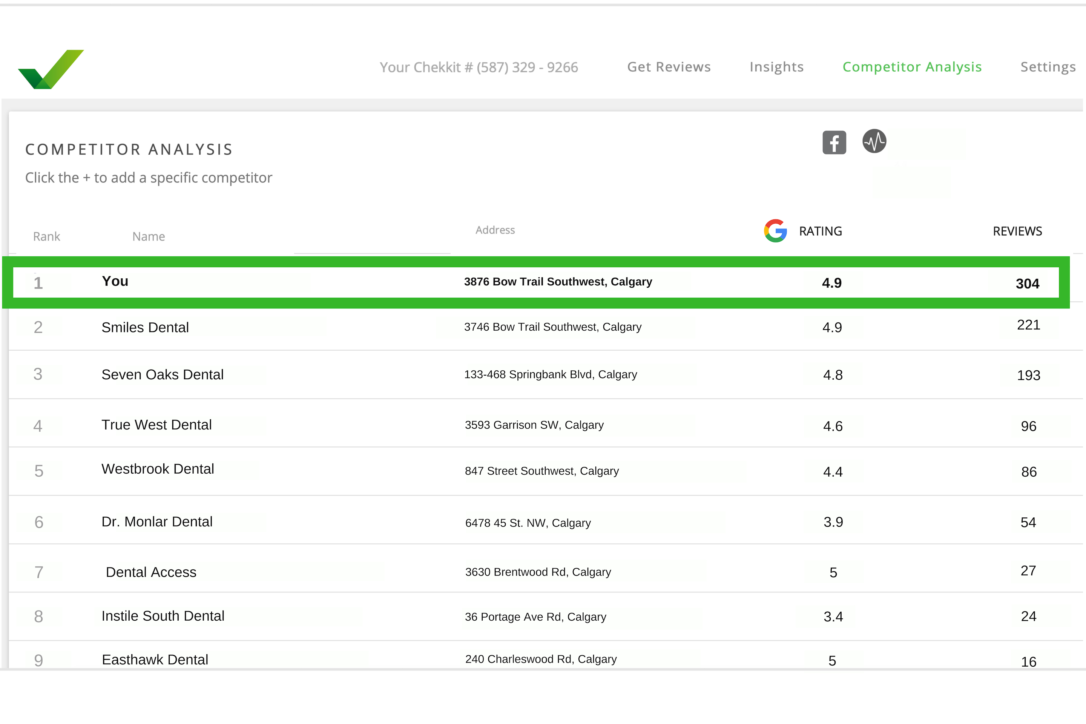Screen dimensions: 1086x724
Task: Open the Facebook icon view
Action: tap(834, 142)
